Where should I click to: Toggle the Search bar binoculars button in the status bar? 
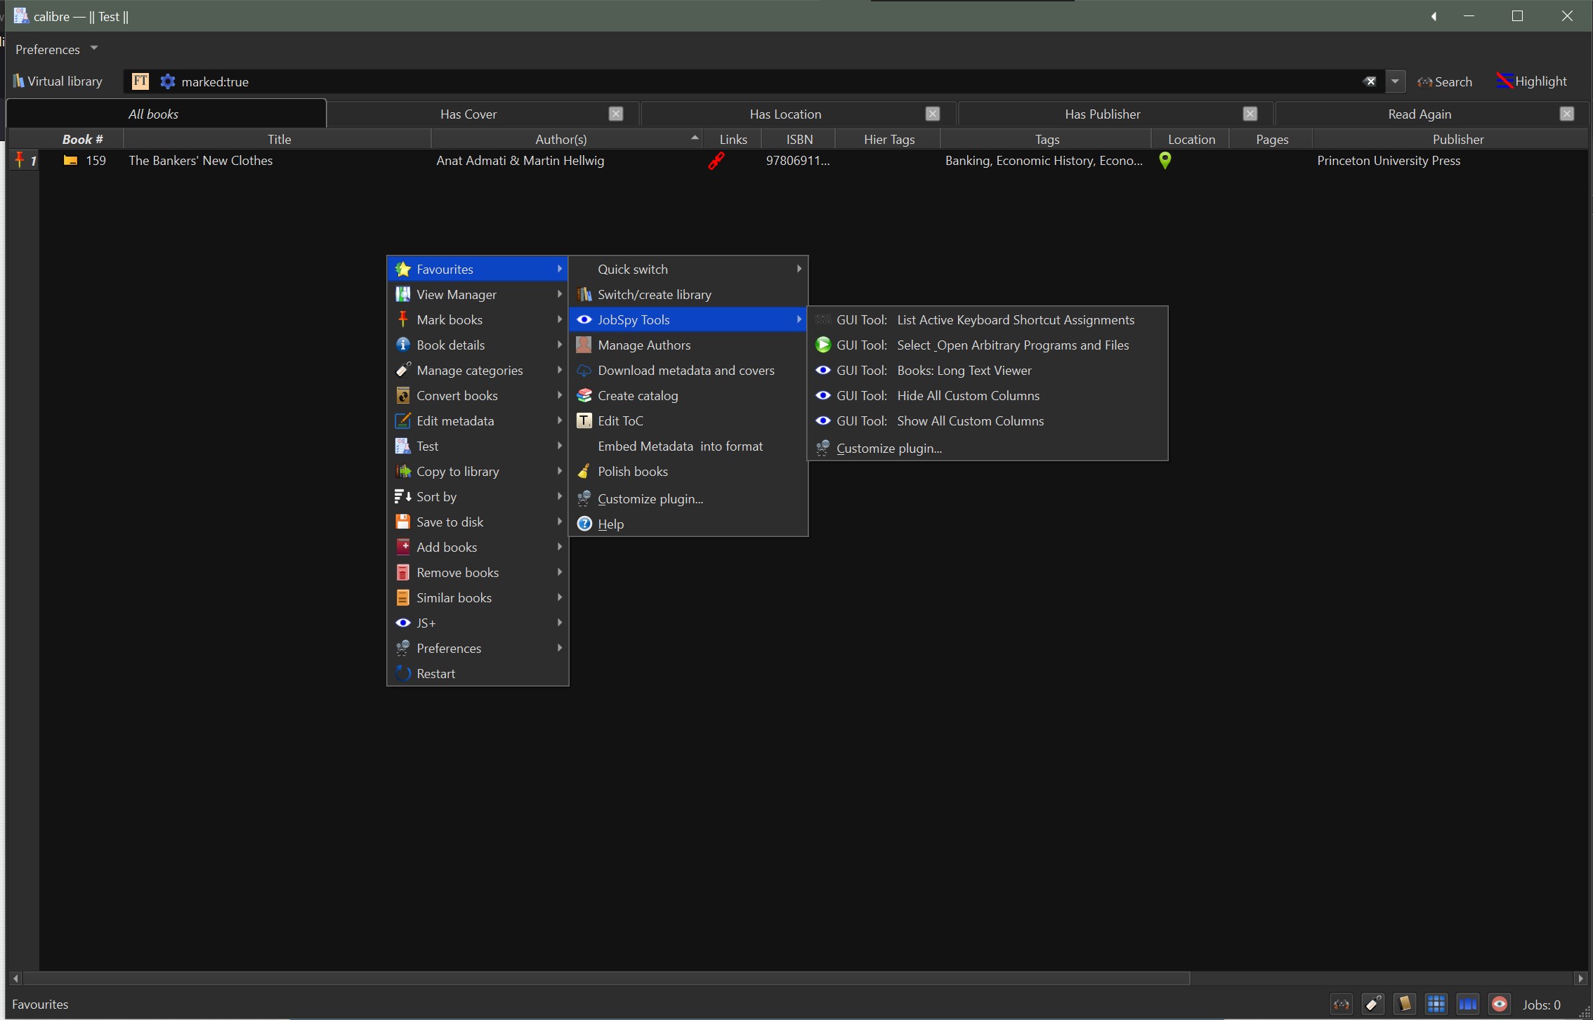(1342, 1005)
